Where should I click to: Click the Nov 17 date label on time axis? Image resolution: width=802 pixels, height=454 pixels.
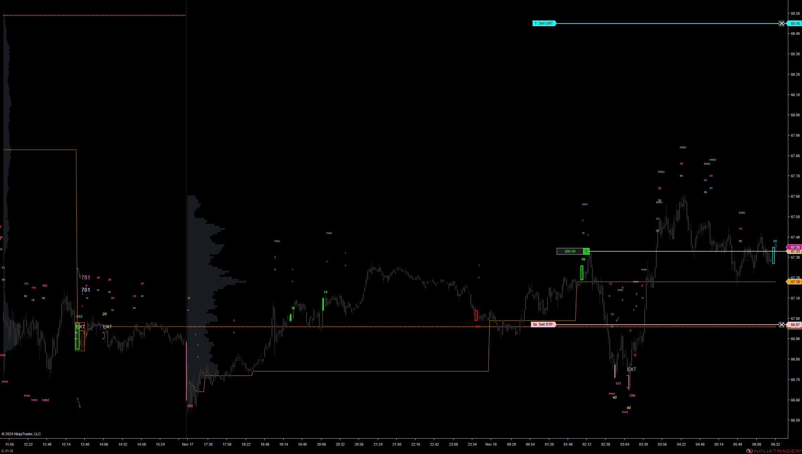(188, 444)
